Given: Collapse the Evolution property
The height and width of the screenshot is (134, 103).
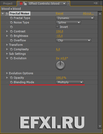Looking at the screenshot, I should [7, 58].
